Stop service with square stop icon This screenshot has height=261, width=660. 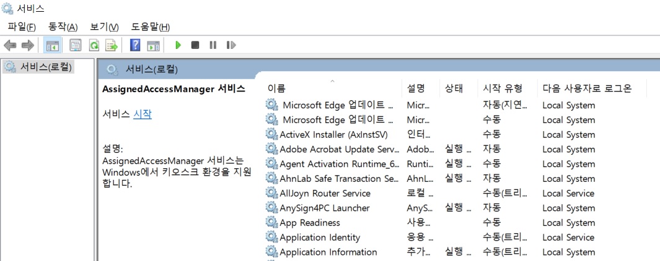195,45
